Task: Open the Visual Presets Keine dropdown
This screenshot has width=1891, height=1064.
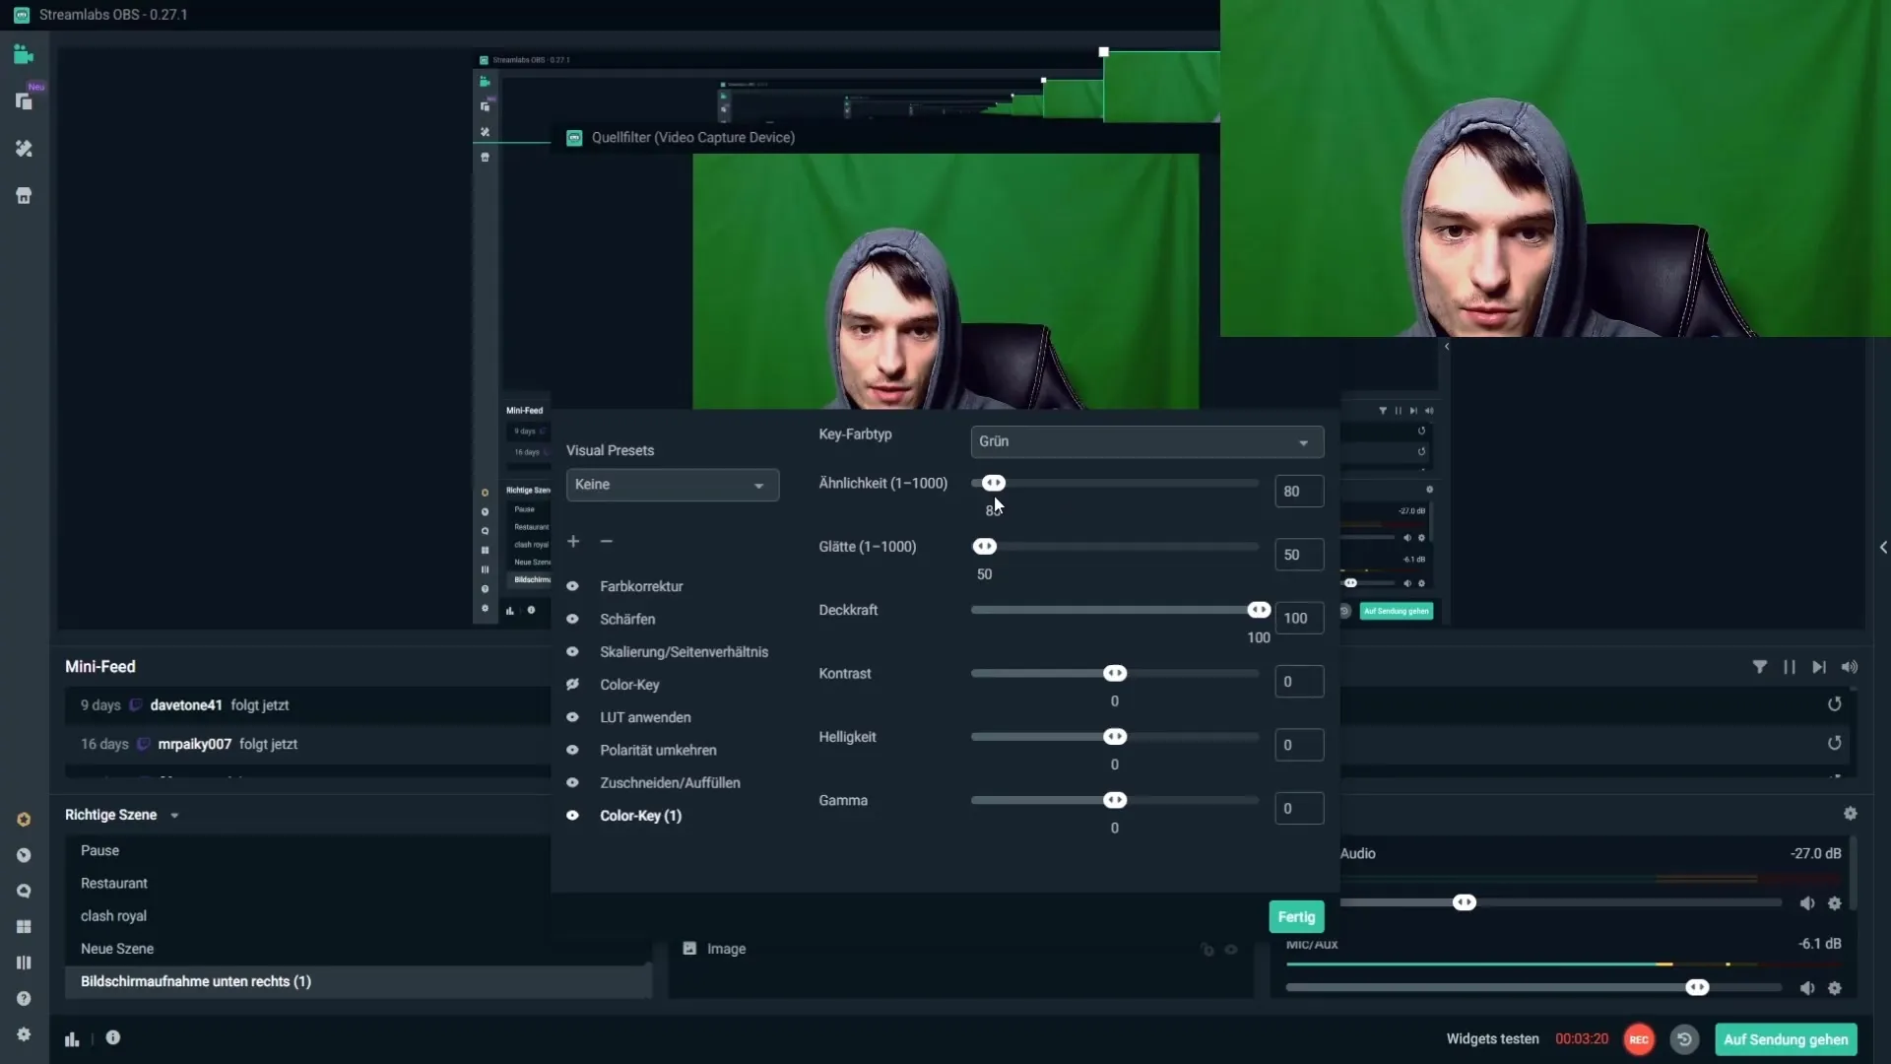Action: click(x=673, y=485)
